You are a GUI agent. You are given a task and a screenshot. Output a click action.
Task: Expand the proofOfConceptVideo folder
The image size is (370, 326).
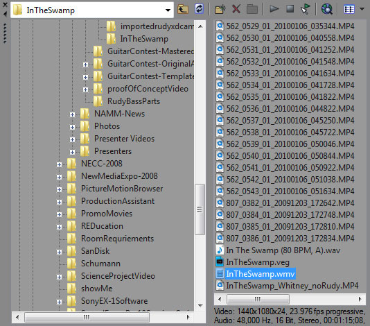pos(85,89)
